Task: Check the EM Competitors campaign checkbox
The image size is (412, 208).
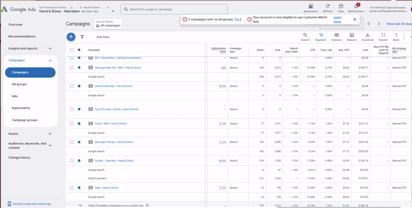Action: 72,58
